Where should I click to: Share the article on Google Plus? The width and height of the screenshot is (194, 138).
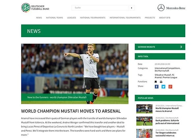[170, 86]
